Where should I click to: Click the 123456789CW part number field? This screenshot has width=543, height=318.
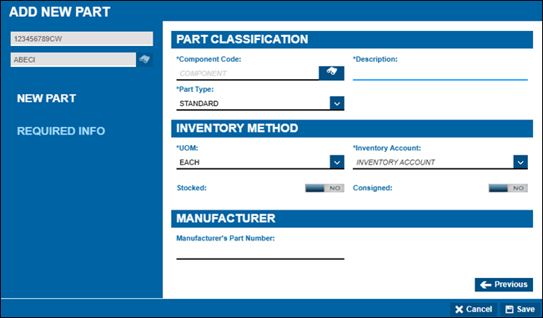(x=82, y=38)
